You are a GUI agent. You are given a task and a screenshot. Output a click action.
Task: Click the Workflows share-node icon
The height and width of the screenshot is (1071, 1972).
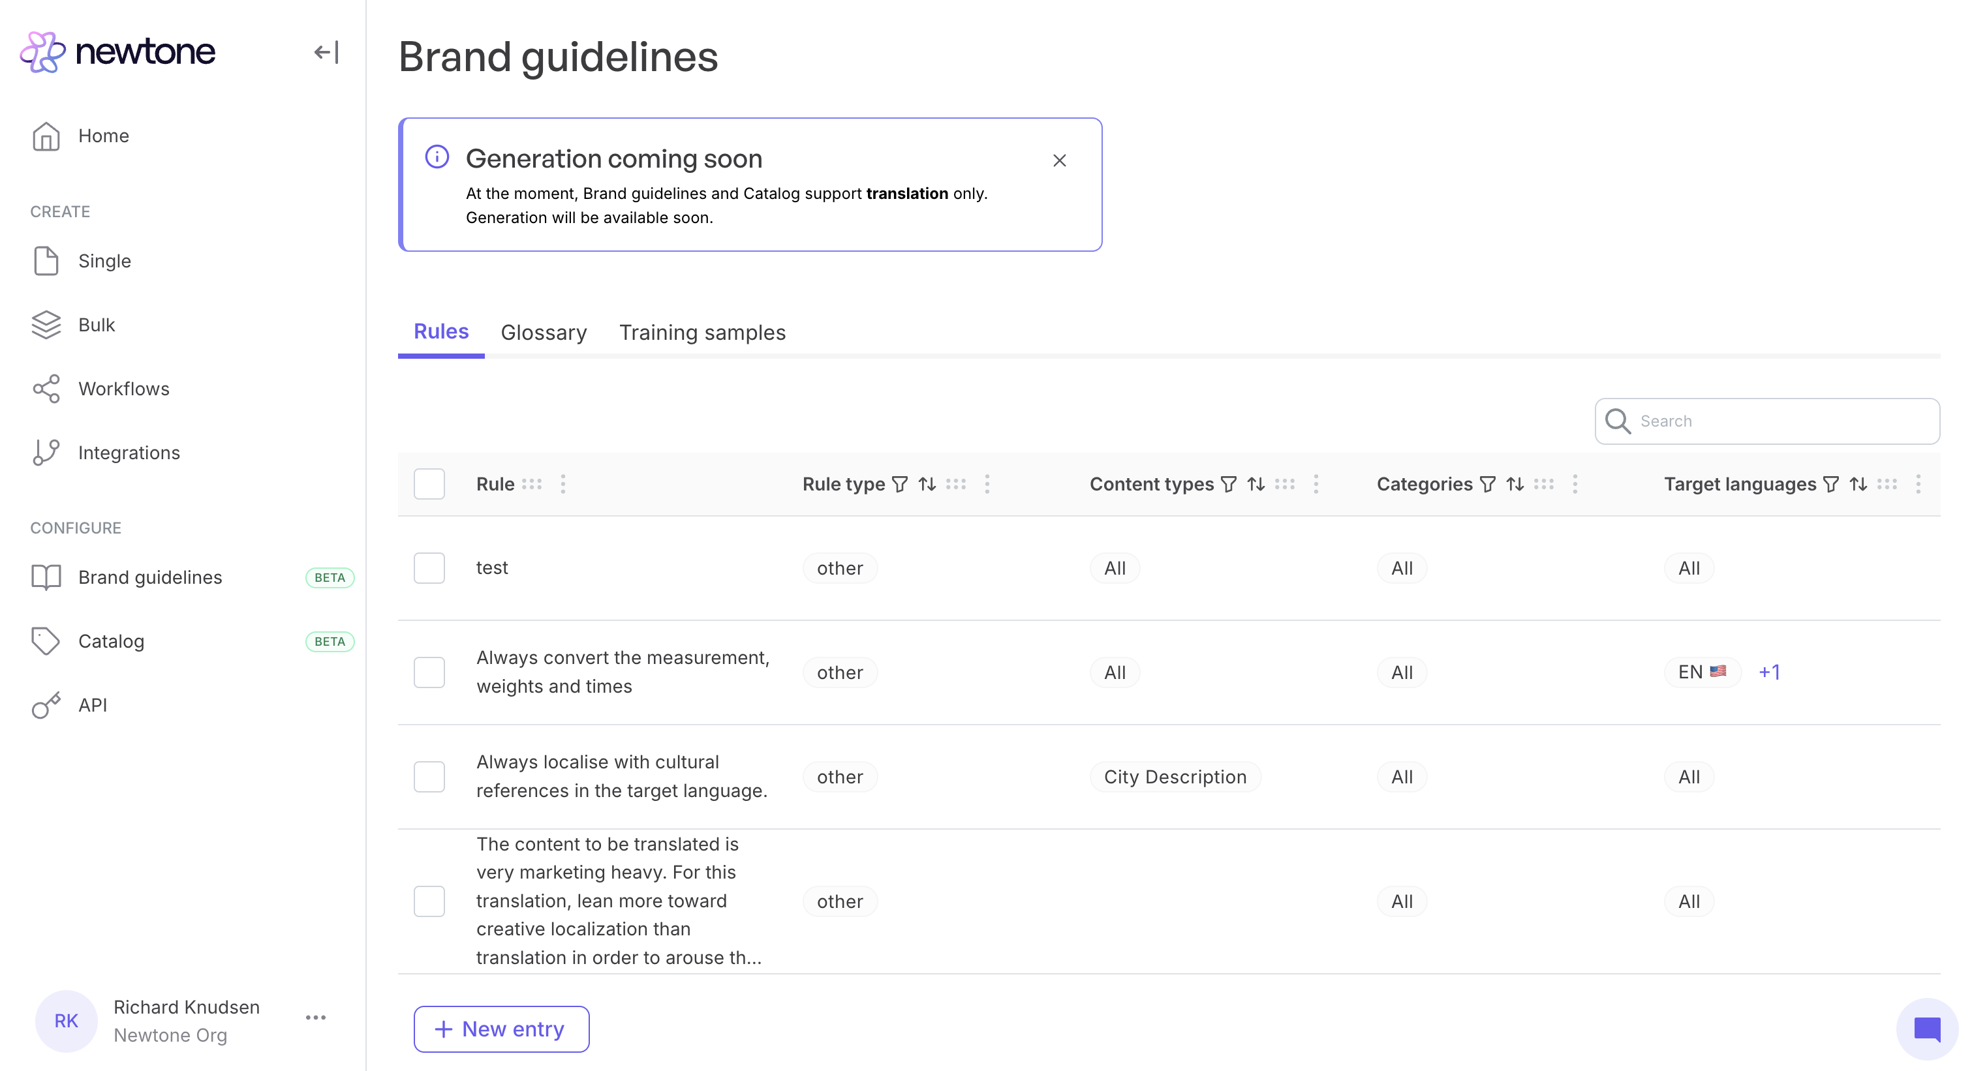tap(46, 389)
